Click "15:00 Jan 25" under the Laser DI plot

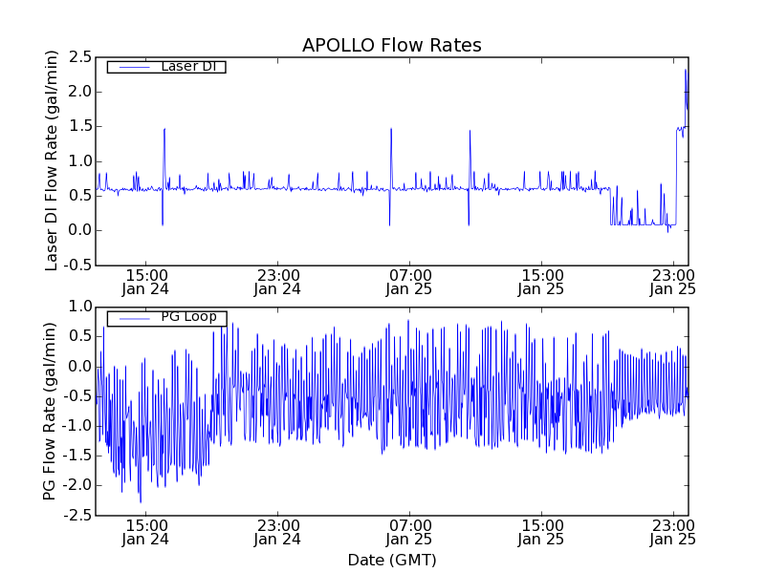541,283
